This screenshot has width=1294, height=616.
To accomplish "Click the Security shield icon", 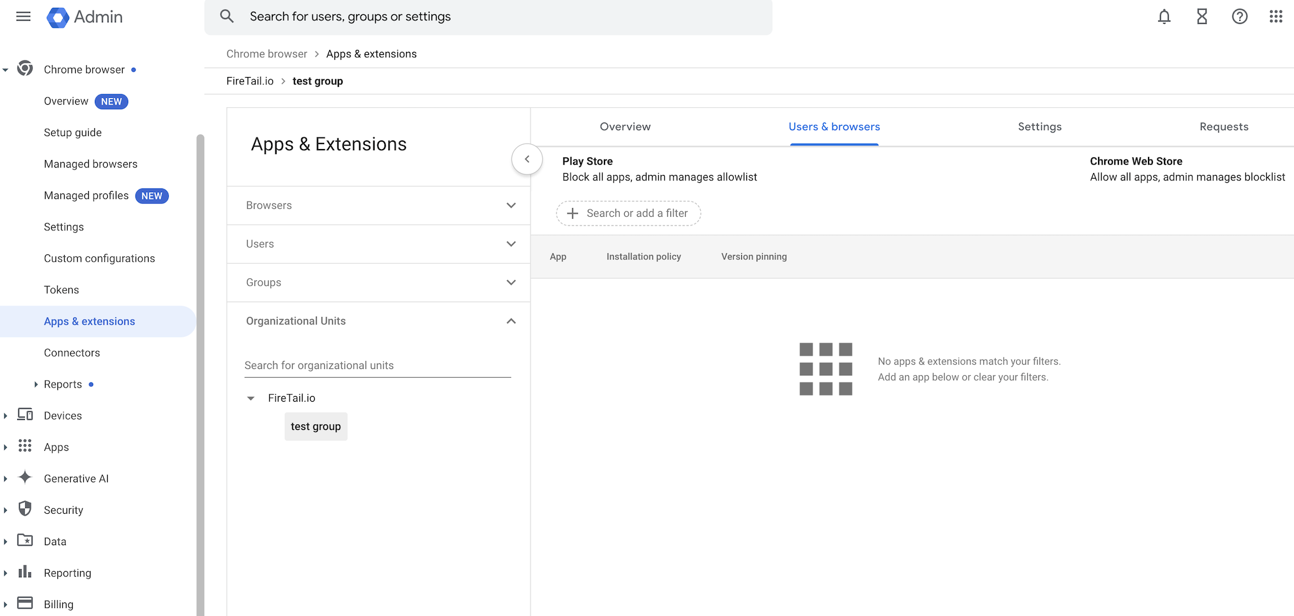I will (x=25, y=509).
